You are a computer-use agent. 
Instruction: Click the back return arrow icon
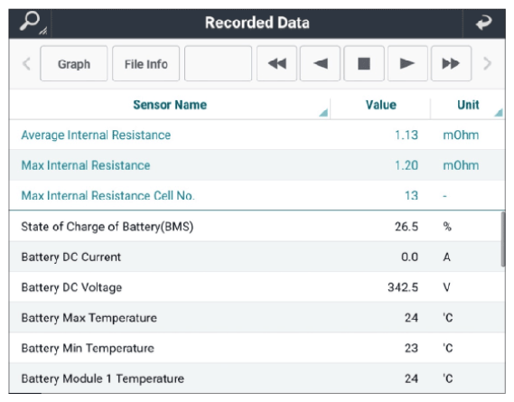tap(483, 23)
